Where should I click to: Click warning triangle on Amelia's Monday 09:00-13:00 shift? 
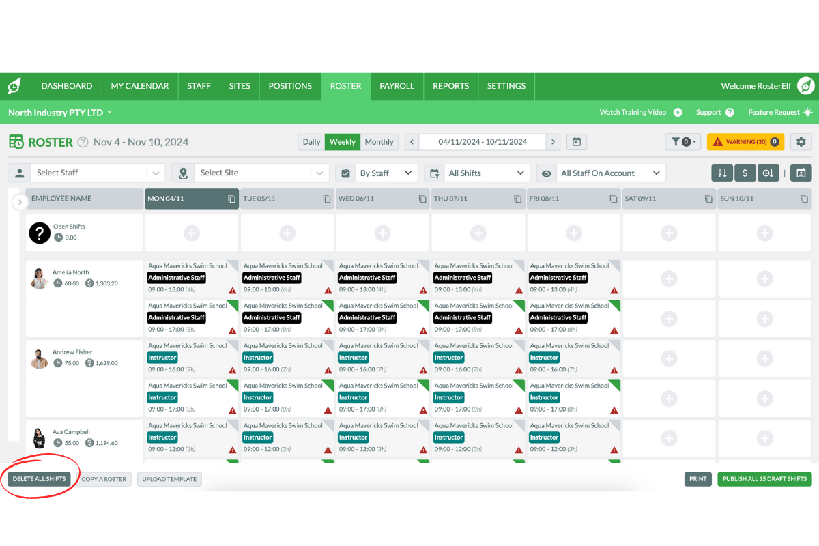tap(233, 291)
